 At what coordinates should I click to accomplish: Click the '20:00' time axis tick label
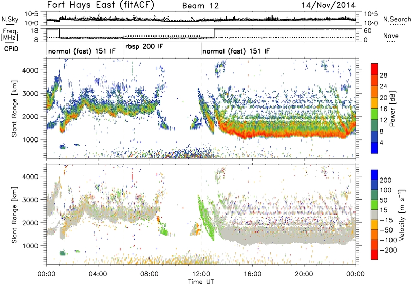click(304, 274)
